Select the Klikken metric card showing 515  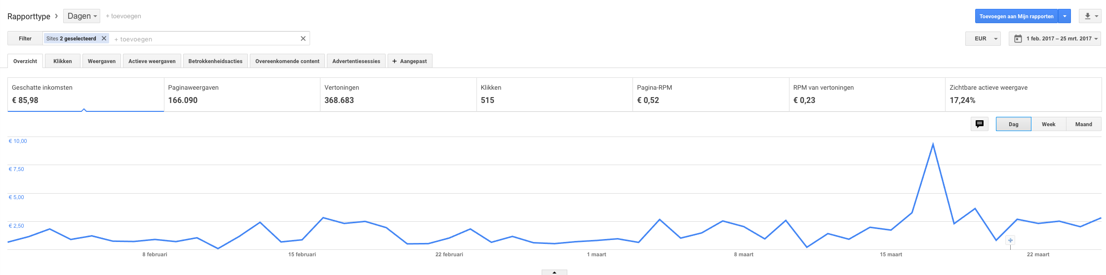pyautogui.click(x=554, y=95)
